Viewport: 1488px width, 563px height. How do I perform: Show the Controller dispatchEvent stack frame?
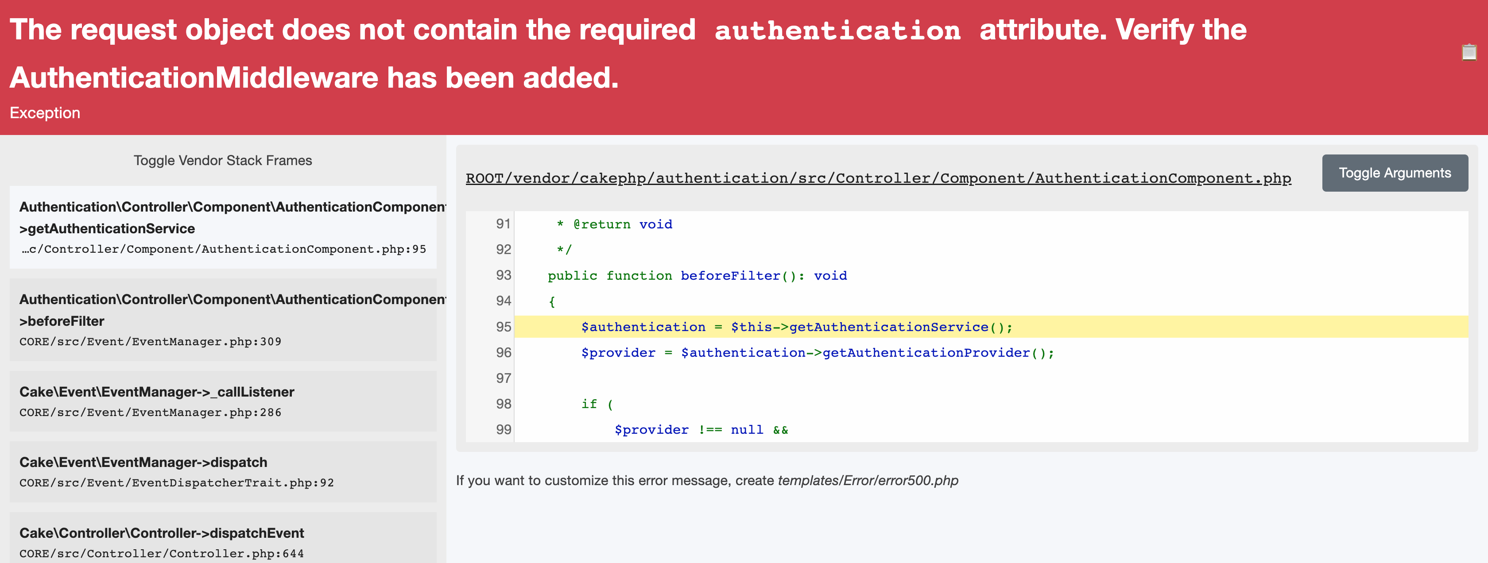(x=223, y=542)
